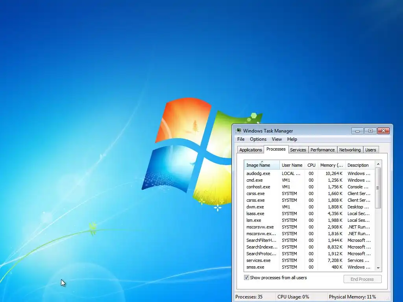Click the LOCAL ... user name cell

[x=291, y=173]
